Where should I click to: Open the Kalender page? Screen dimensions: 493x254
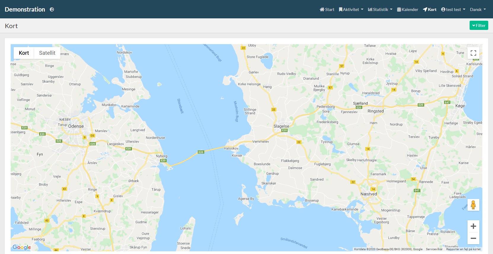408,9
